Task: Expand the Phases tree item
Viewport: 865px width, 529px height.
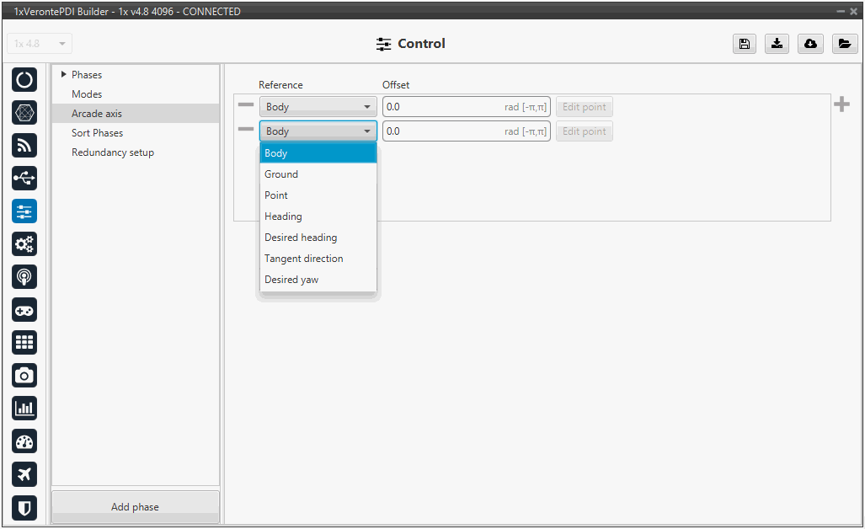Action: pos(64,75)
